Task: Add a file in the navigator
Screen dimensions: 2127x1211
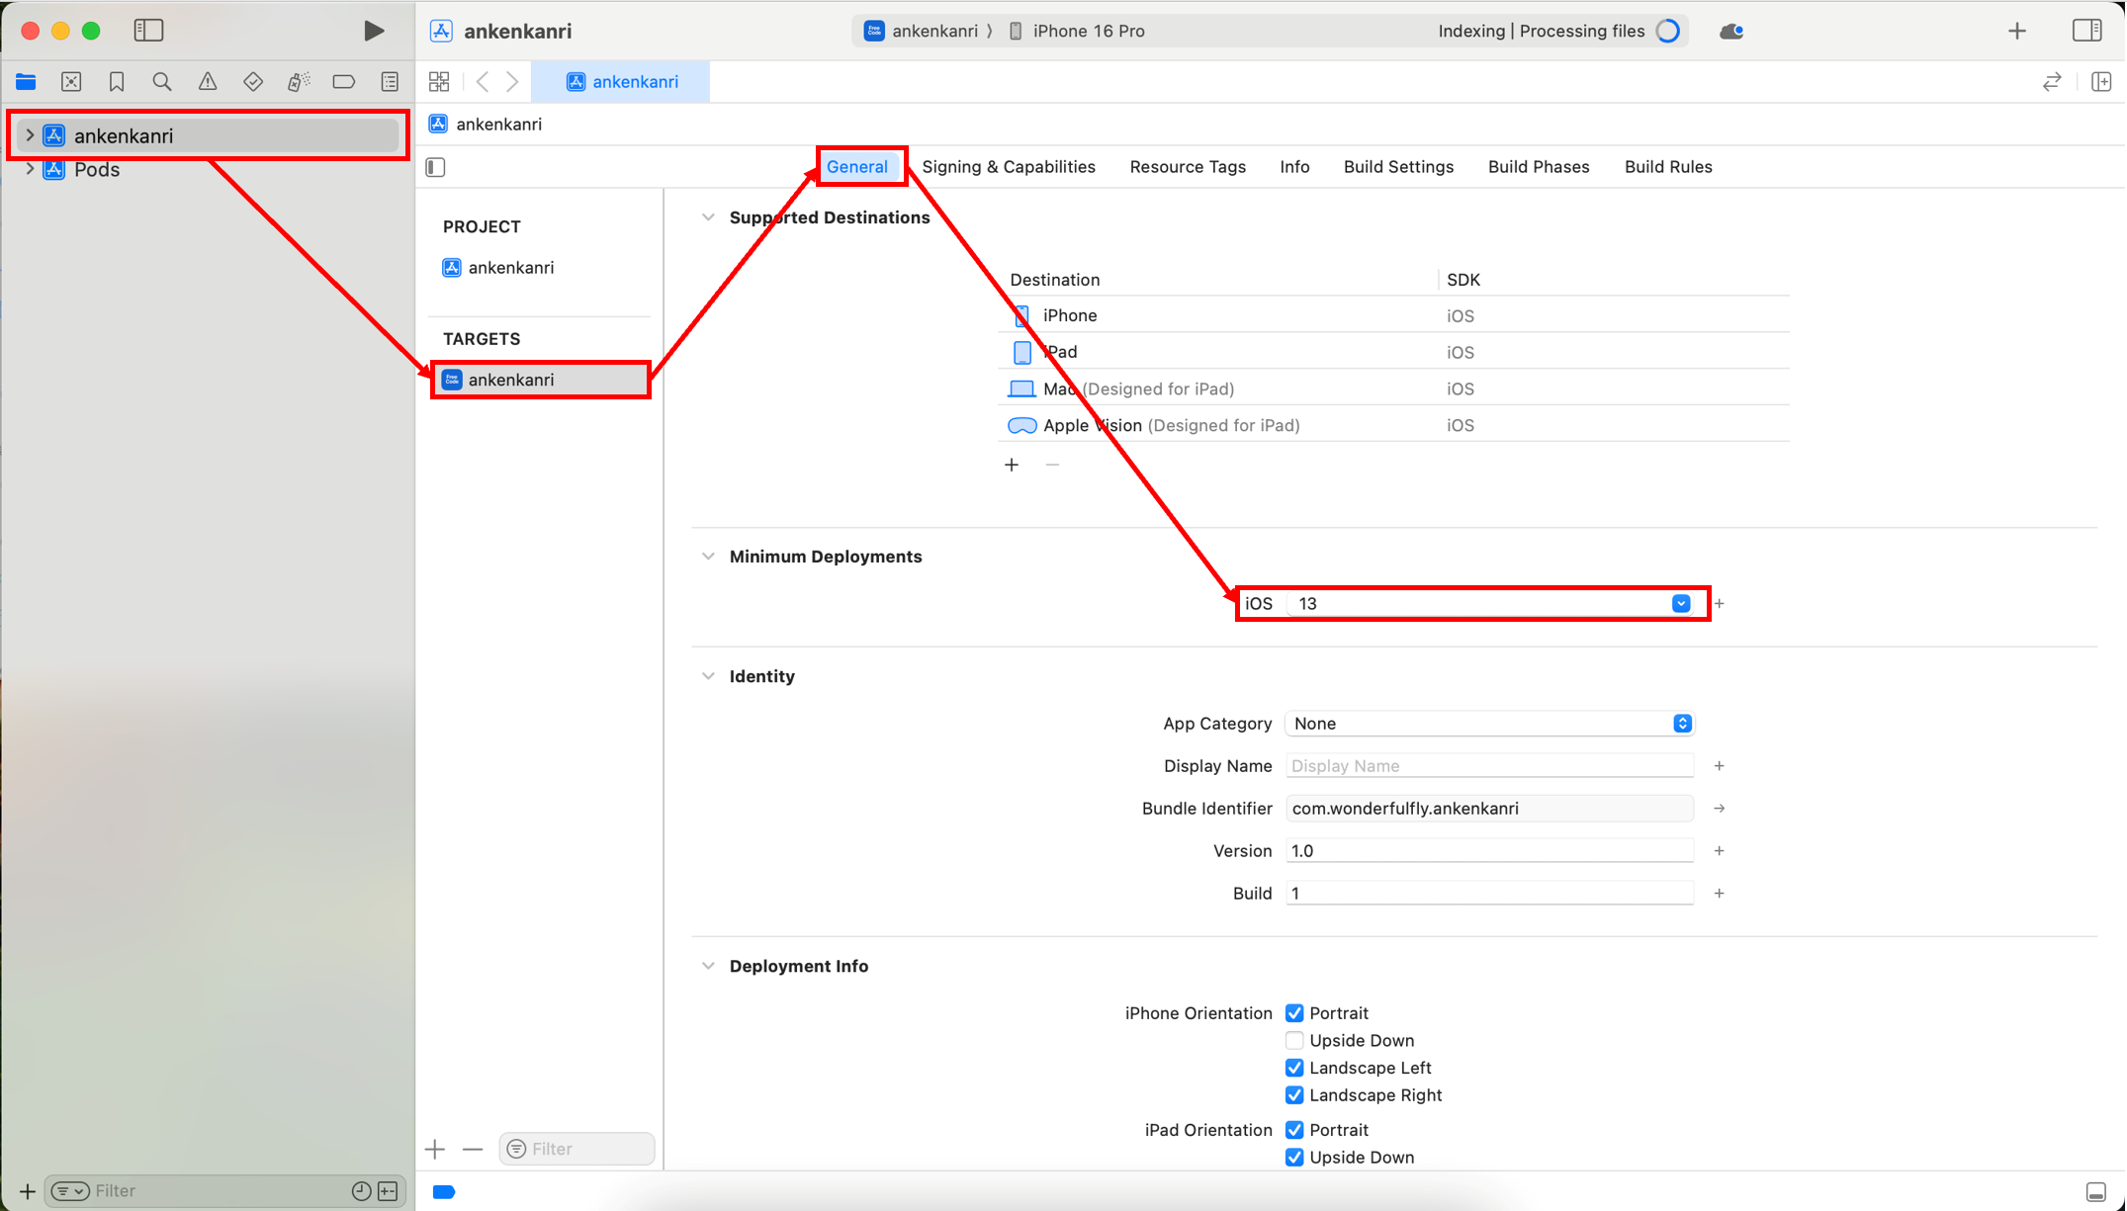Action: point(28,1191)
